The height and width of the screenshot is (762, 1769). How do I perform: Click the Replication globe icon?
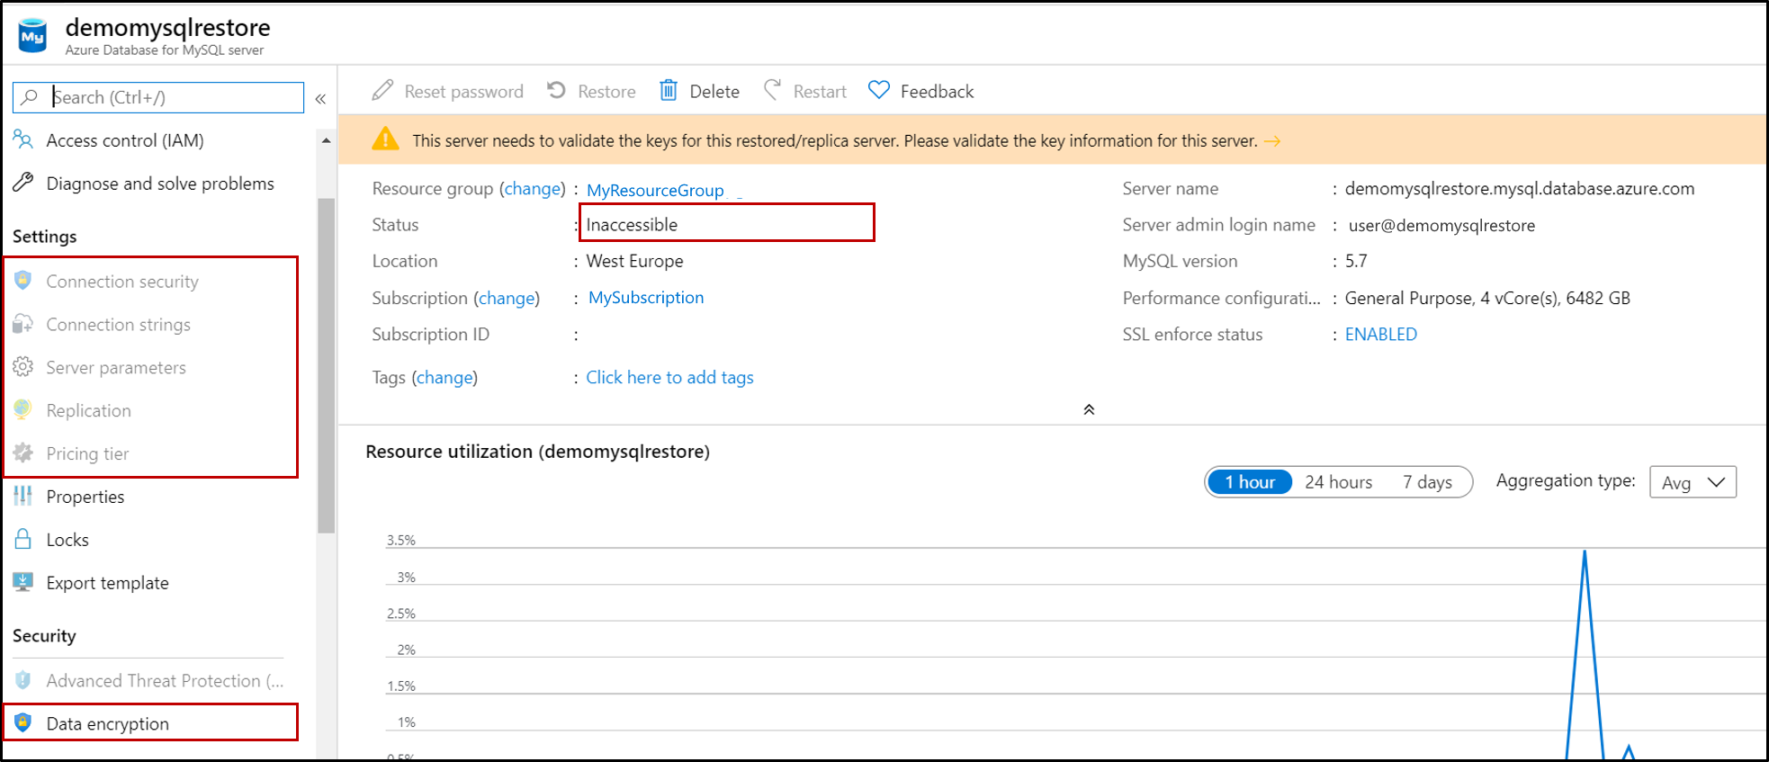(22, 409)
